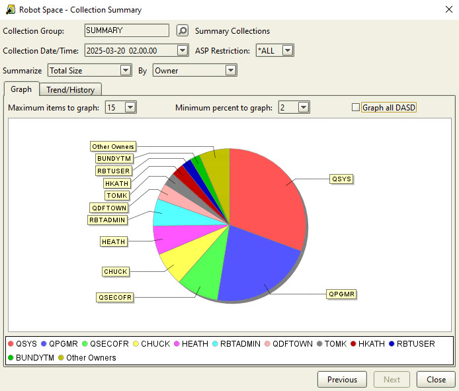This screenshot has width=459, height=391.
Task: Click the Robot Space title bar app icon
Action: click(11, 10)
